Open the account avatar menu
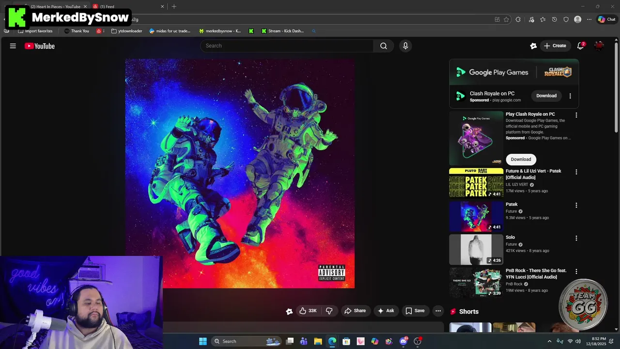620x349 pixels. coord(599,46)
